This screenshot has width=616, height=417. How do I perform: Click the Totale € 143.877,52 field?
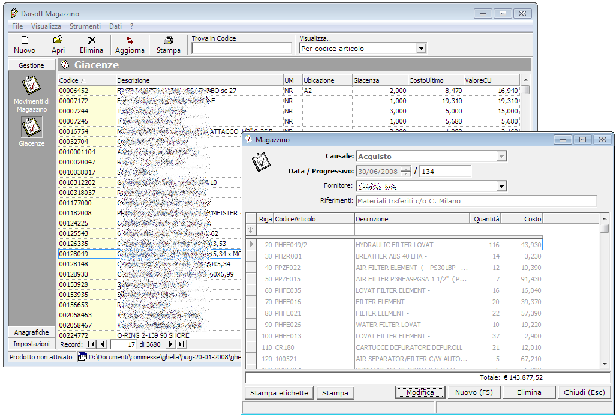[428, 377]
